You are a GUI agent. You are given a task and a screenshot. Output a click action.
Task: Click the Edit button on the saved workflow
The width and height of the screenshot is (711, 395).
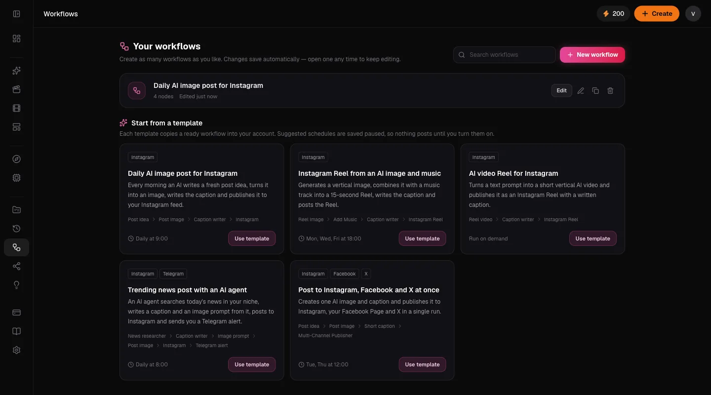point(561,90)
